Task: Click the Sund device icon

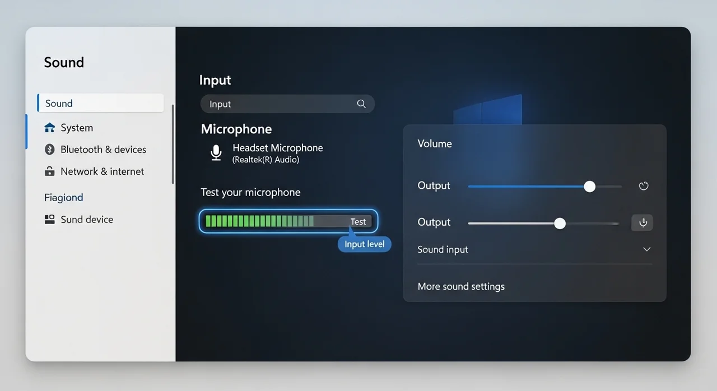Action: point(50,220)
